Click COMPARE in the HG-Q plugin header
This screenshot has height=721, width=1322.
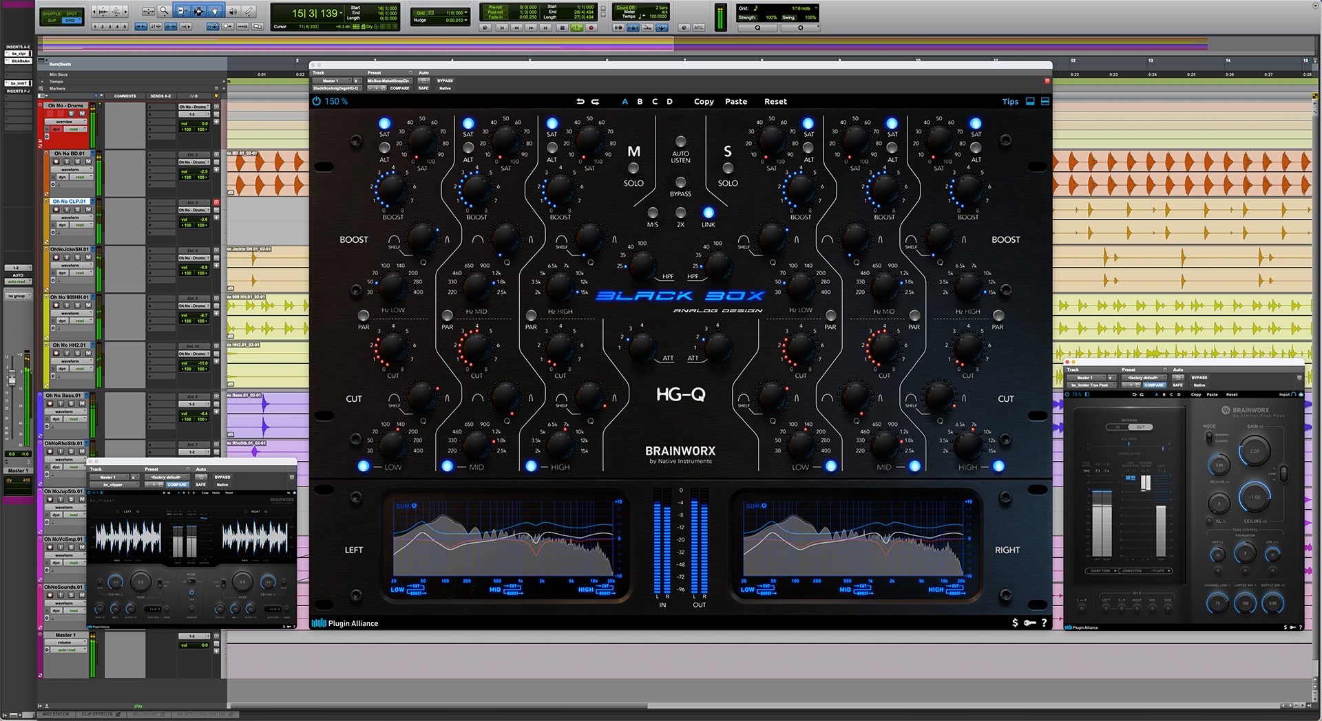click(399, 88)
